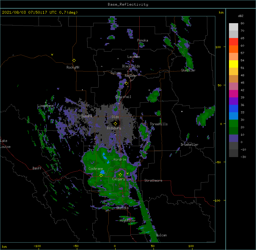Click the Lake Louise label
Image resolution: width=256 pixels, height=250 pixels.
click(x=5, y=144)
